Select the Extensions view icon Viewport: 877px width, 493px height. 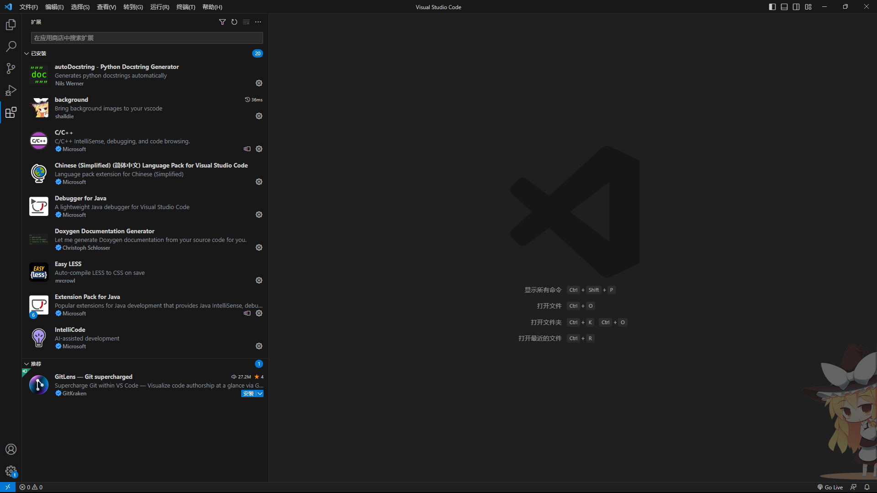pos(11,112)
